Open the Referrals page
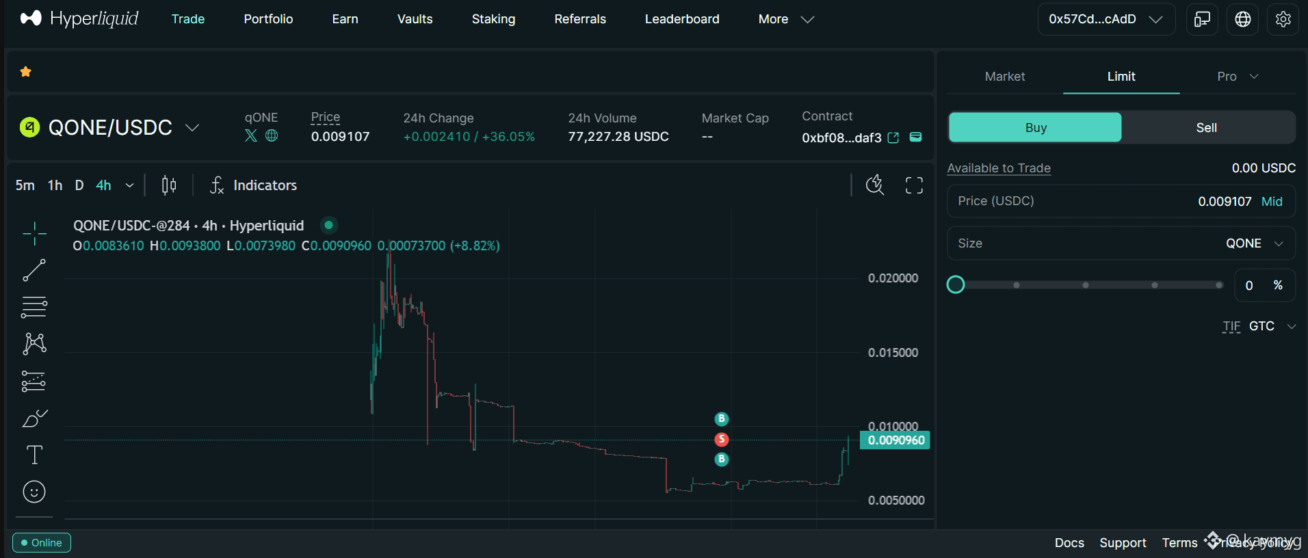This screenshot has width=1308, height=558. tap(580, 19)
